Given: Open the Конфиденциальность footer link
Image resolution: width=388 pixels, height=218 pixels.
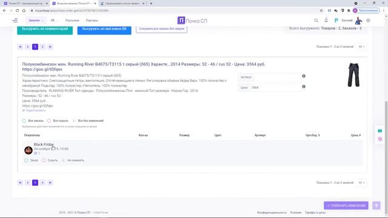Looking at the screenshot, I should pyautogui.click(x=272, y=213).
